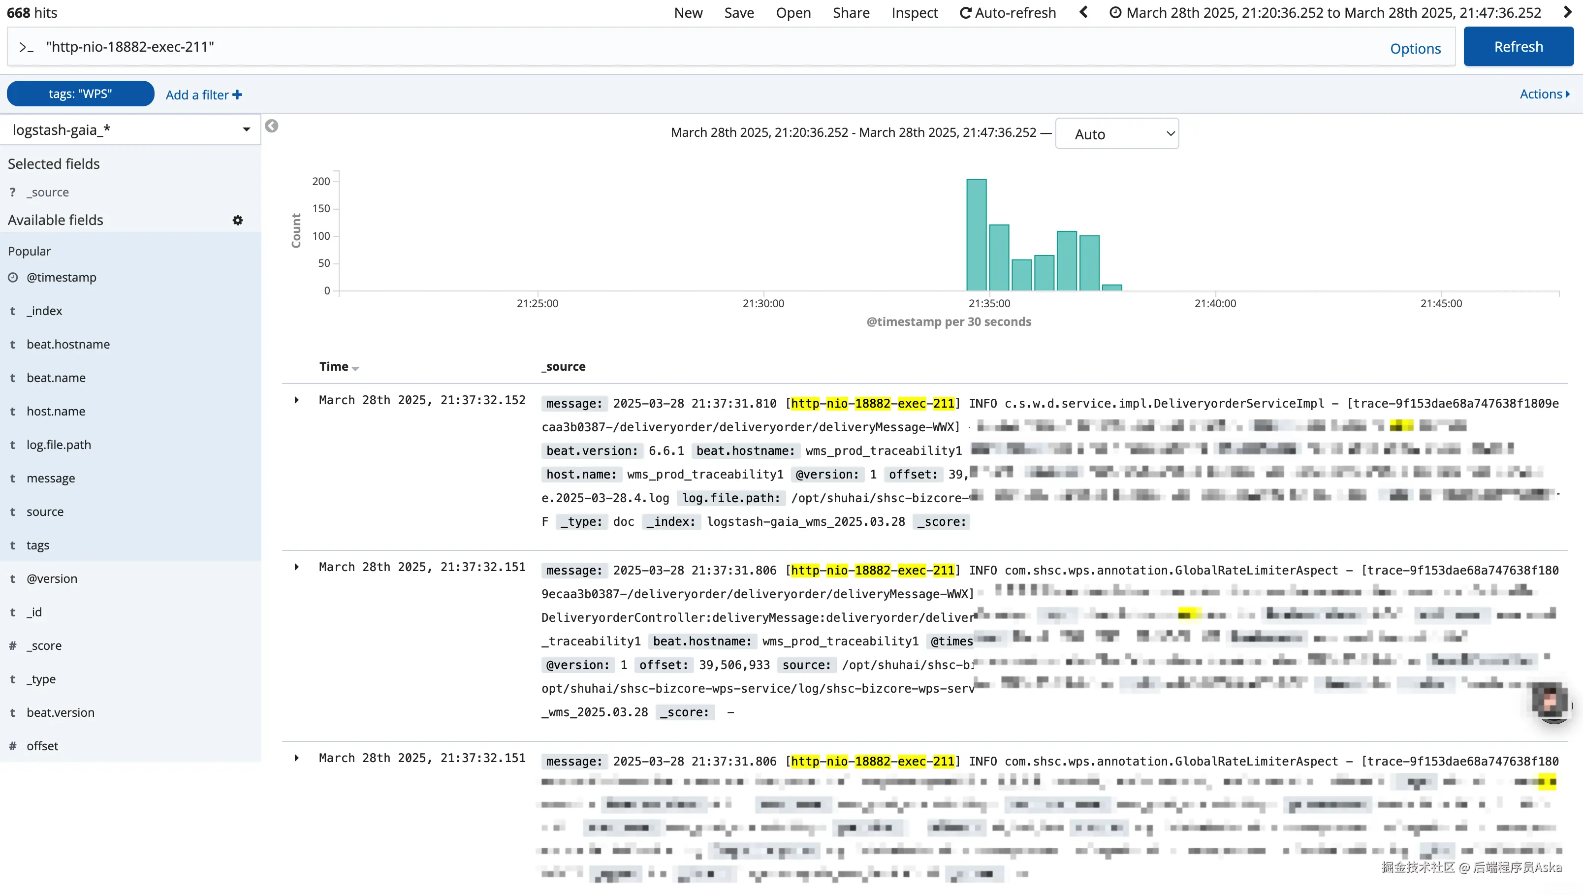Click the type icon beside tags field
This screenshot has width=1583, height=895.
[13, 545]
